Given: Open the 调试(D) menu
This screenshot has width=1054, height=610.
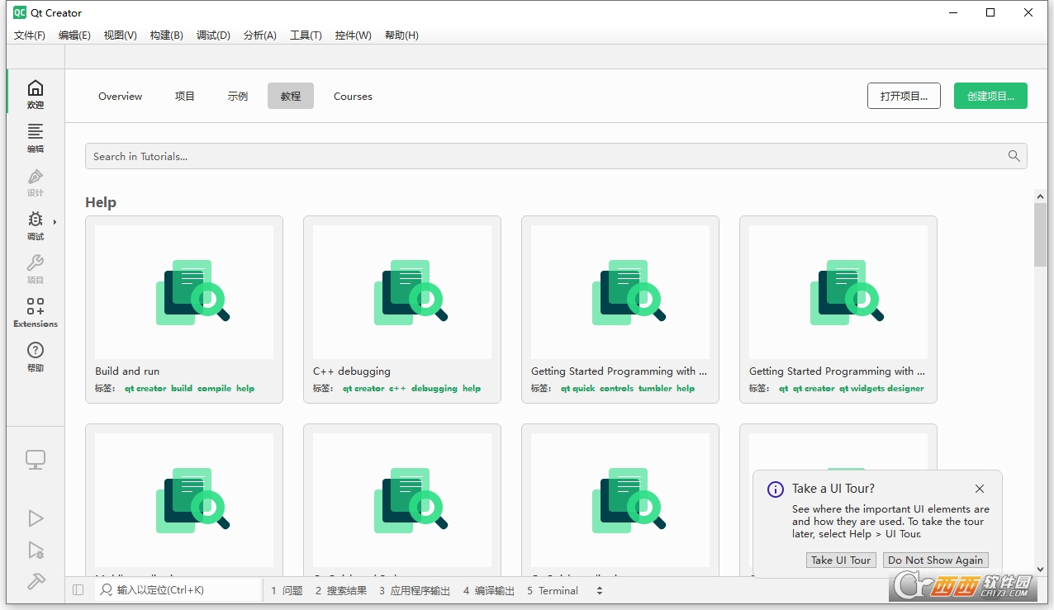Looking at the screenshot, I should 213,35.
